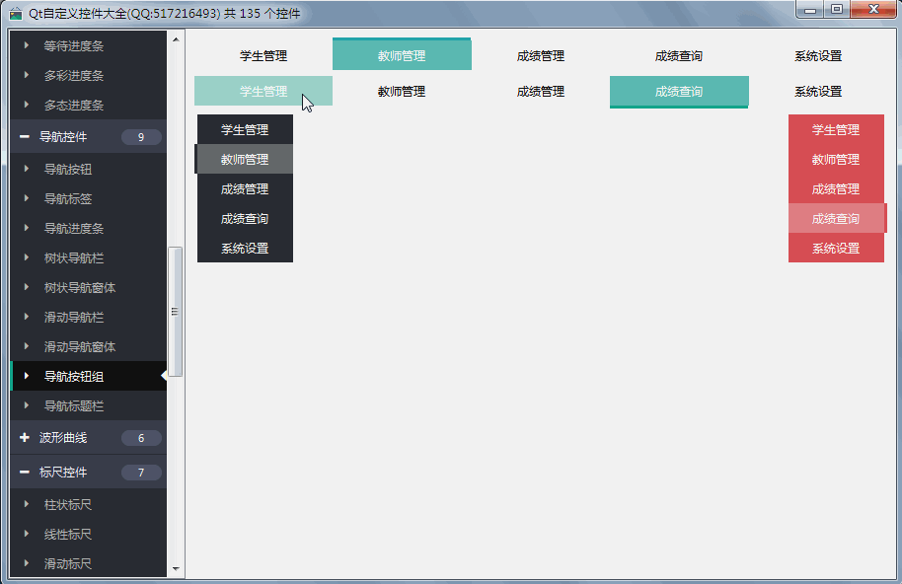Viewport: 902px width, 584px height.
Task: Select 成绩查询 in the second button row
Action: (x=679, y=92)
